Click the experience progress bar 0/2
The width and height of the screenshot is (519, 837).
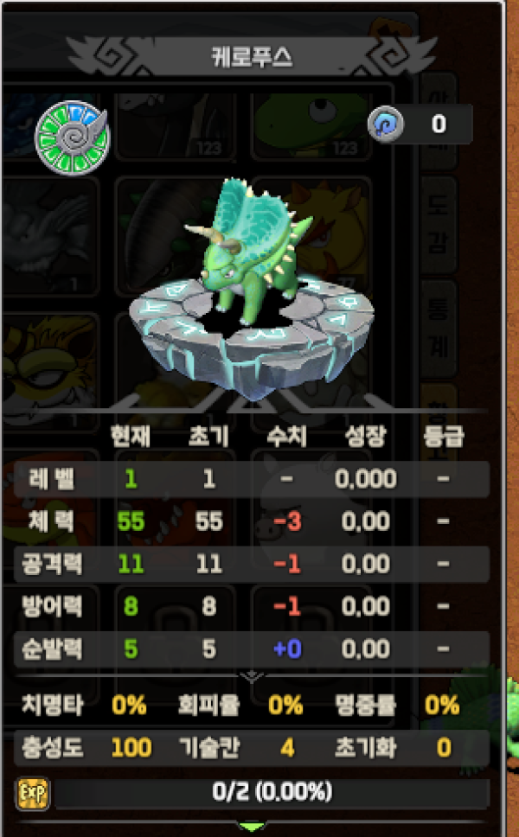pos(272,792)
